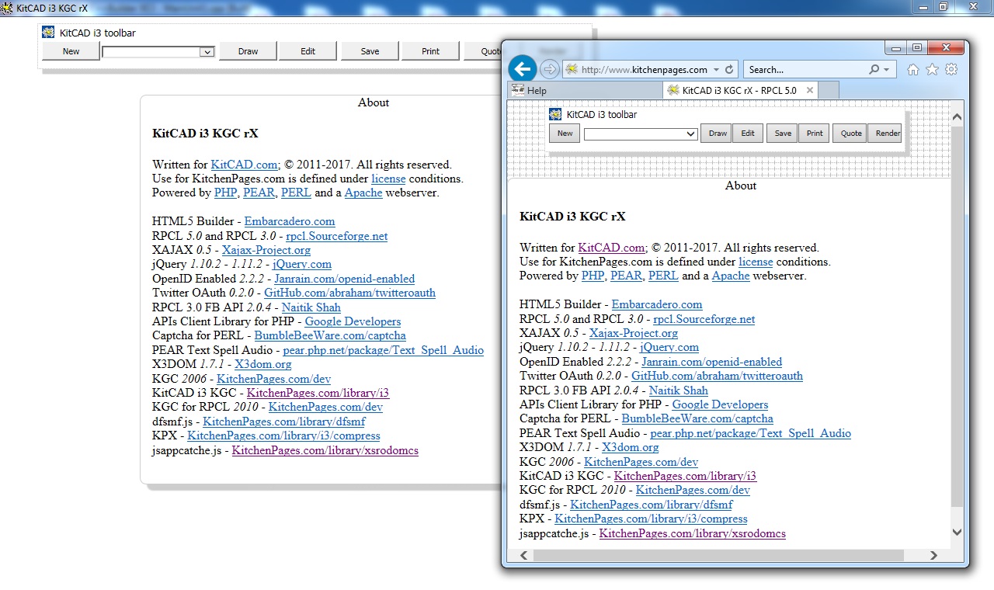Follow the license link in the browser window
This screenshot has width=994, height=590.
[x=756, y=262]
